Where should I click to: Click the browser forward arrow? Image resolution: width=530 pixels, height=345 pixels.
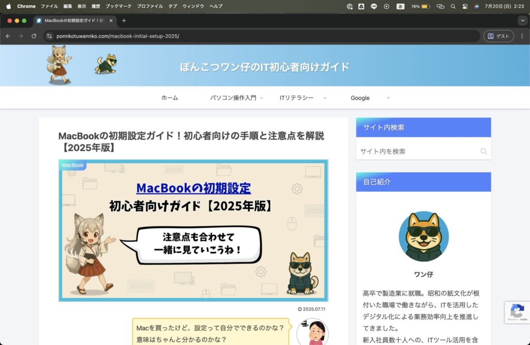pyautogui.click(x=21, y=36)
